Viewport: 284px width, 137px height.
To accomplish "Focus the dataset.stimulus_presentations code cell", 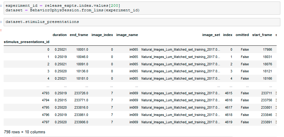I will pyautogui.click(x=142, y=22).
